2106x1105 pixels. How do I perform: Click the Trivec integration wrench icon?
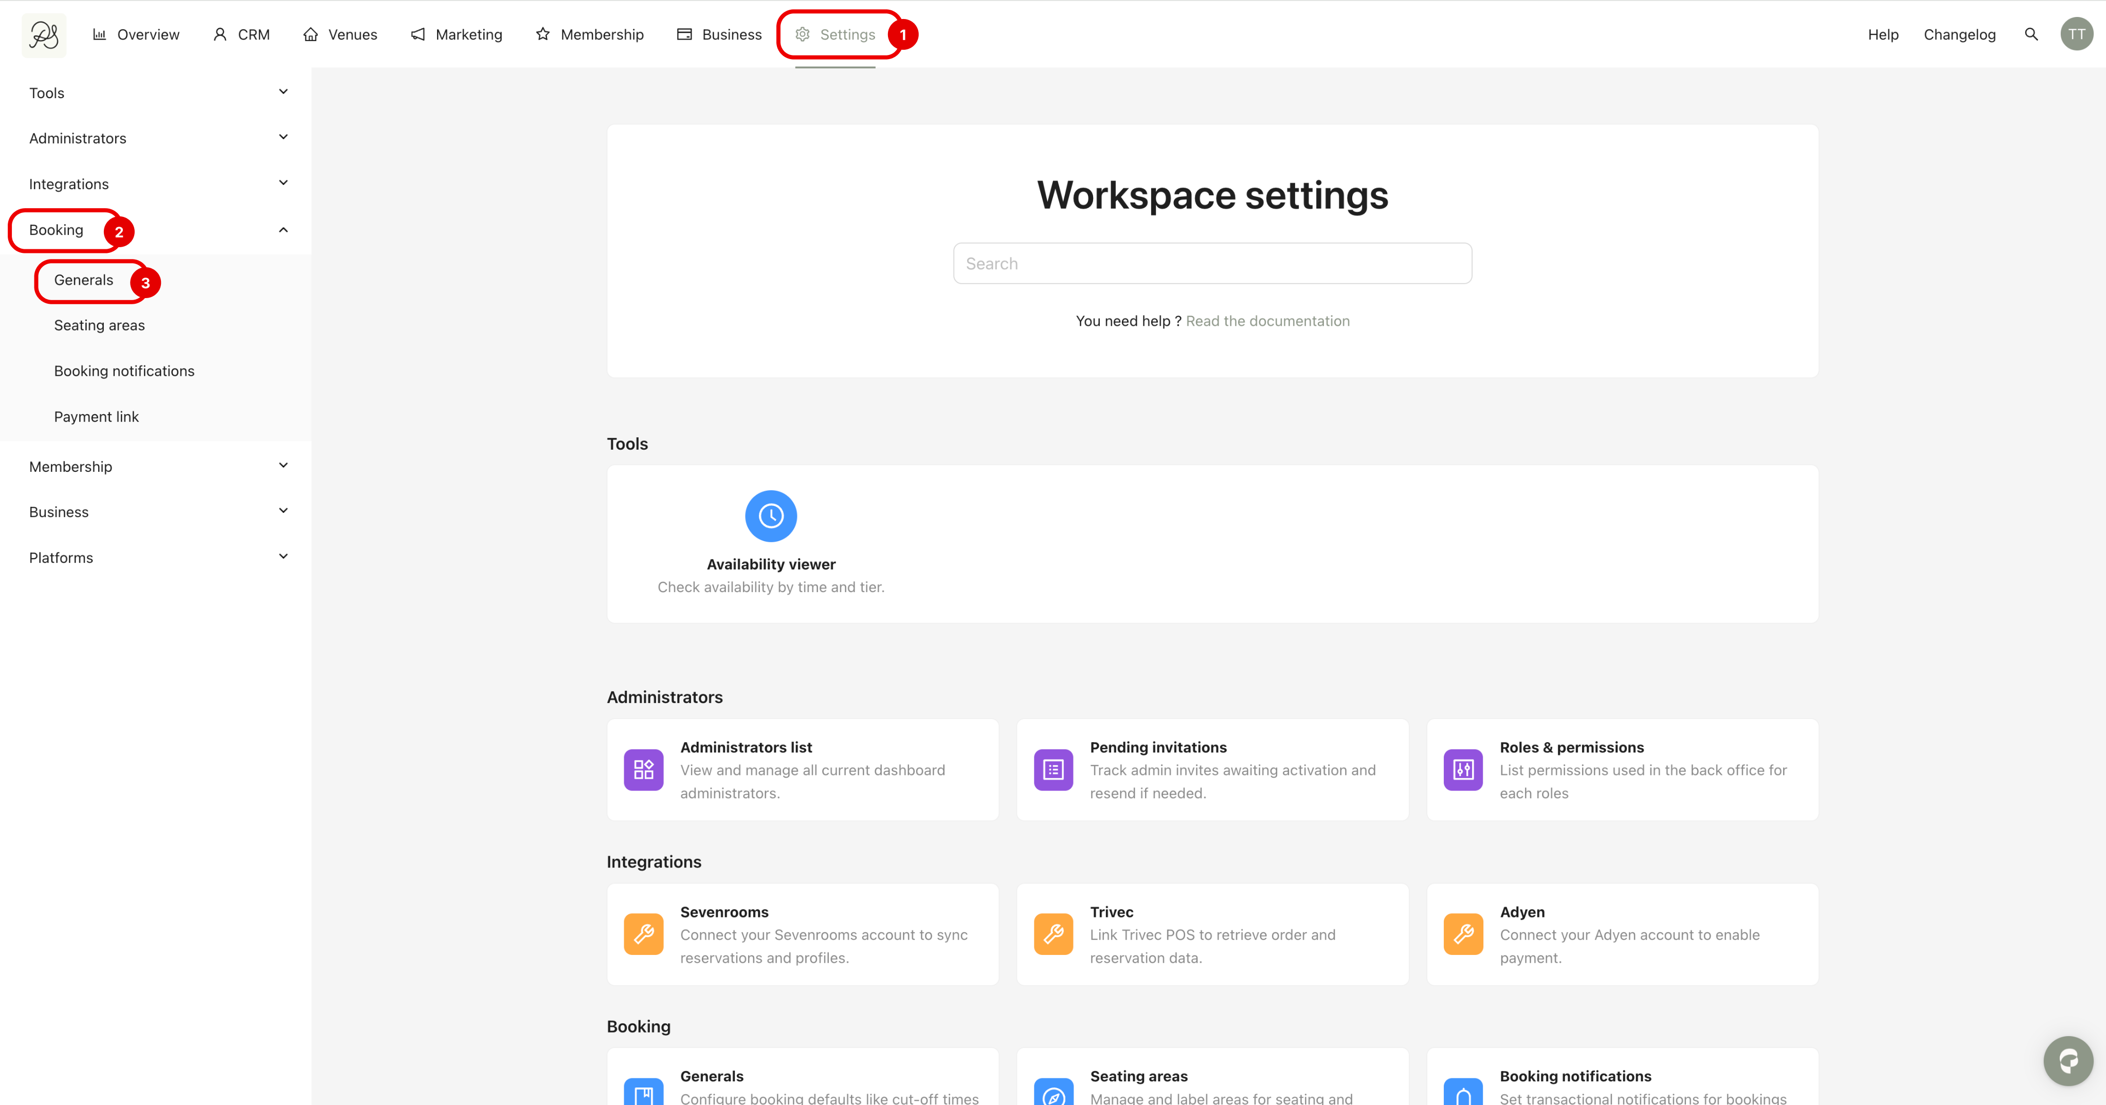click(x=1053, y=933)
